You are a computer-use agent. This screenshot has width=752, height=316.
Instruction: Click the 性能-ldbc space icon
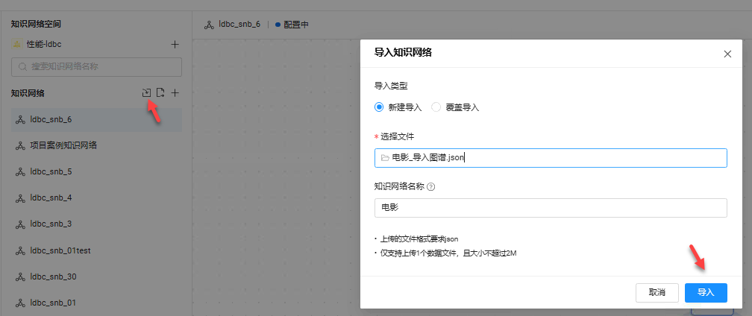coord(16,45)
